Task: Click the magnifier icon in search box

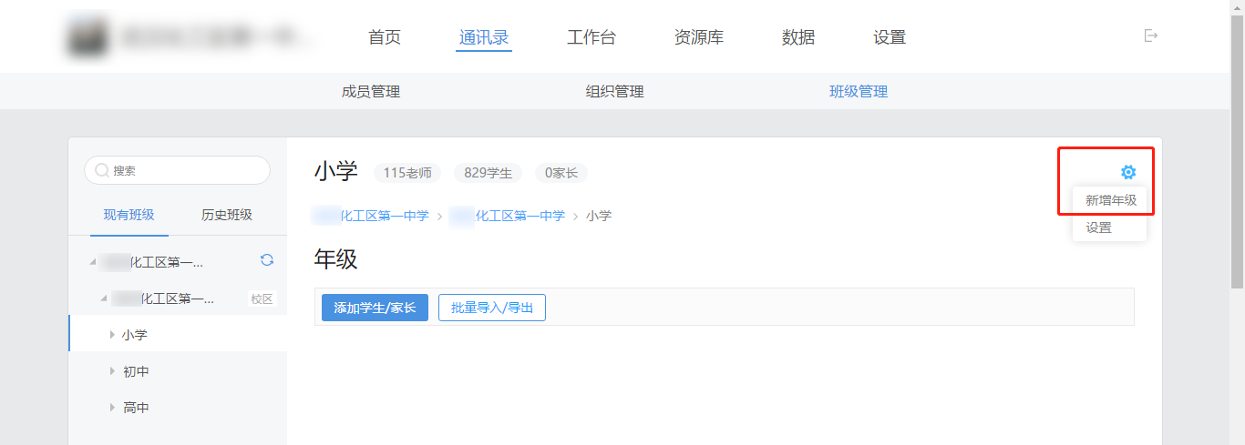Action: [x=102, y=170]
